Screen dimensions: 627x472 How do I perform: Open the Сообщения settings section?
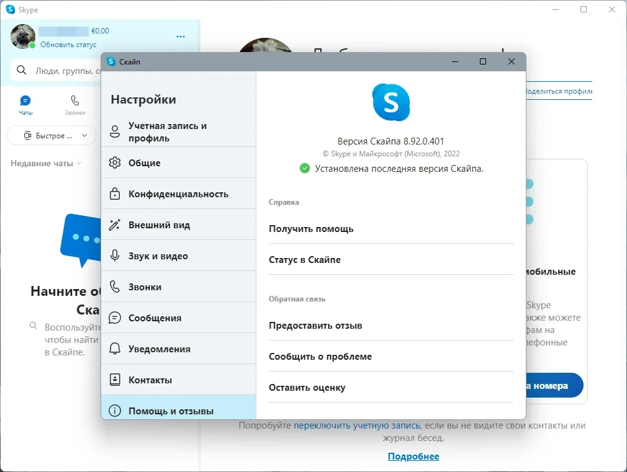(x=178, y=318)
